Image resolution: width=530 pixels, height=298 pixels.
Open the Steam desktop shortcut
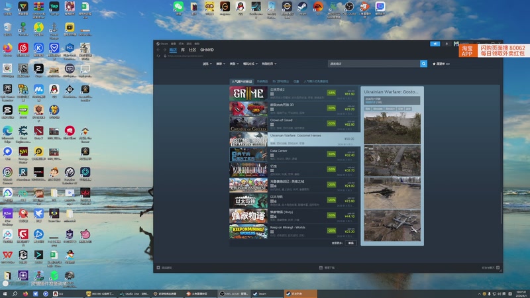tap(302, 8)
